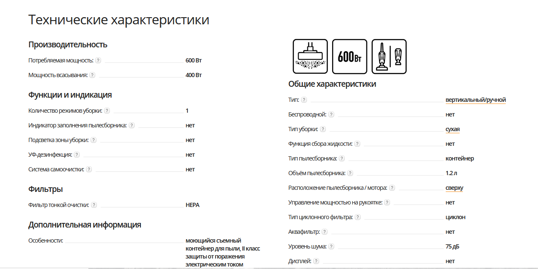This screenshot has width=538, height=269.
Task: Select the 600 Вт power value text
Action: [x=194, y=60]
